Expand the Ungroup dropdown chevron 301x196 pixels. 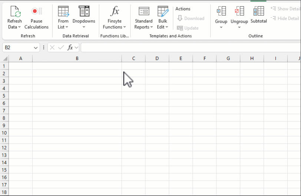click(x=239, y=27)
